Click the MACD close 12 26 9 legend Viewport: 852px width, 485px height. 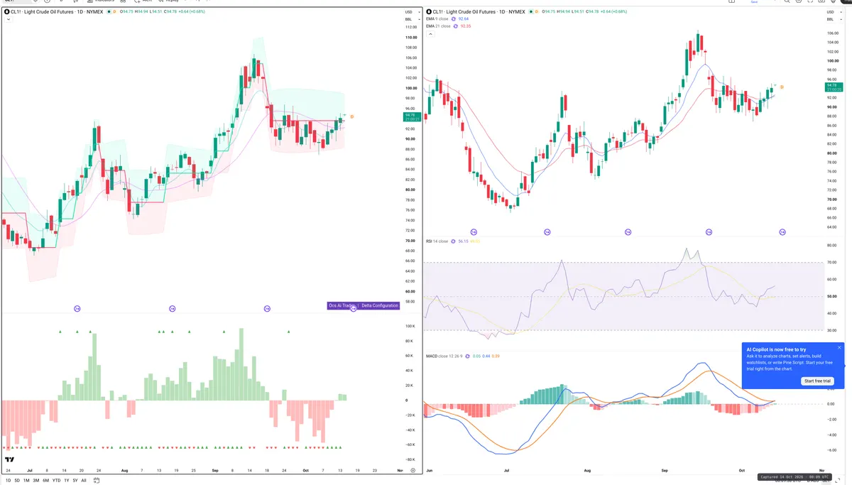[444, 356]
